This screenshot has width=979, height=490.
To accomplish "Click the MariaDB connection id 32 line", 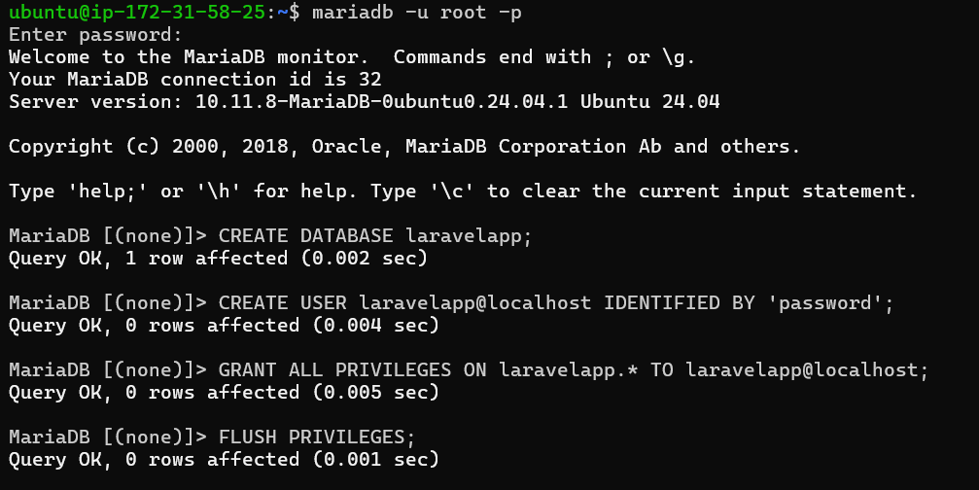I will (x=194, y=80).
